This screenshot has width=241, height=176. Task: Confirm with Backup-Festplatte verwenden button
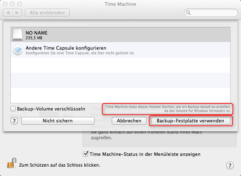[x=190, y=121]
